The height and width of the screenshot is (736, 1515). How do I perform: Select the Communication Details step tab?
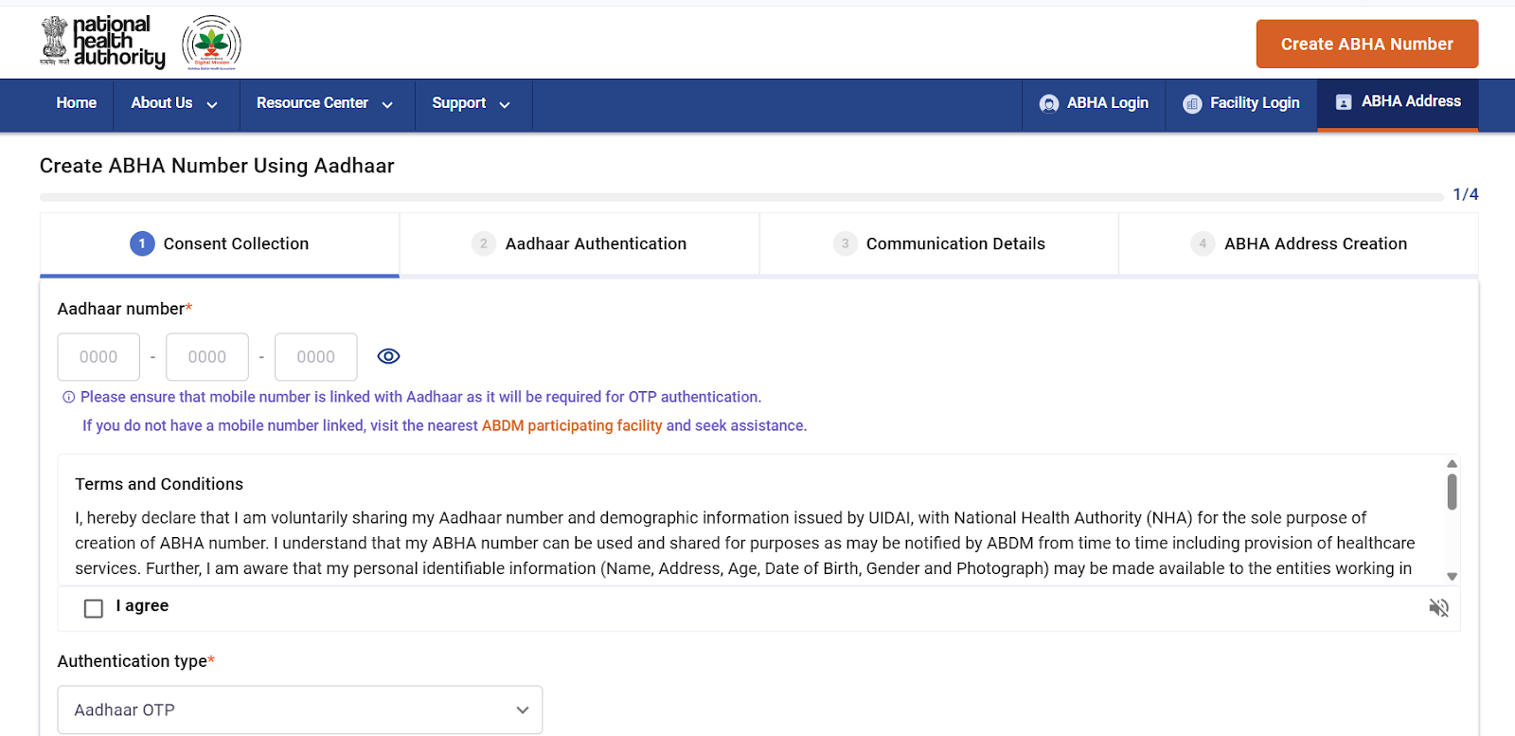tap(939, 244)
